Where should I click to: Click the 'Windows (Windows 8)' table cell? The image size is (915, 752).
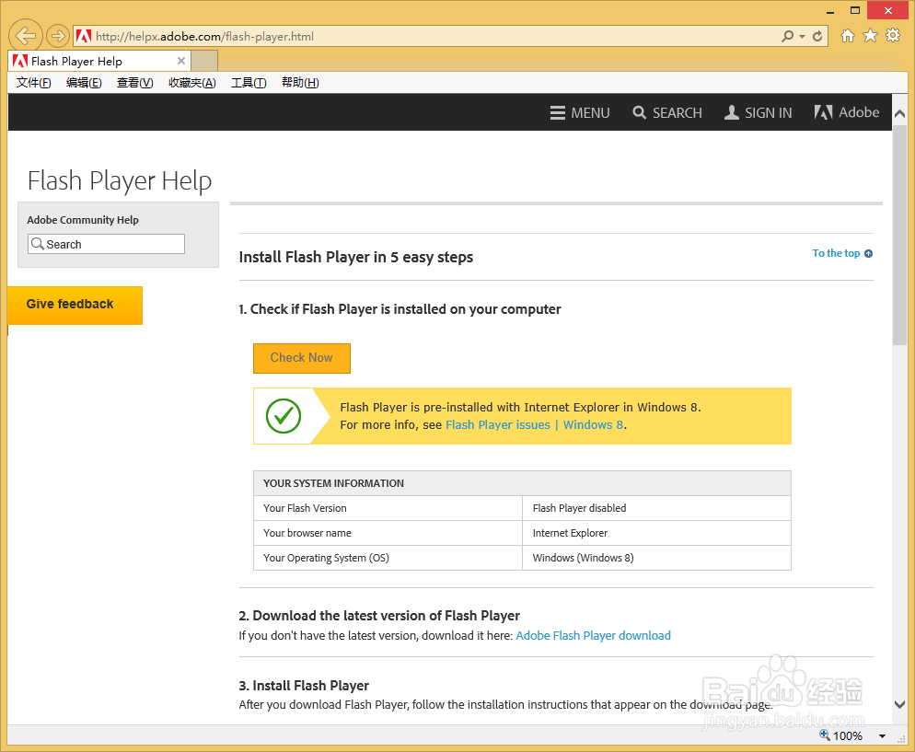[x=656, y=558]
